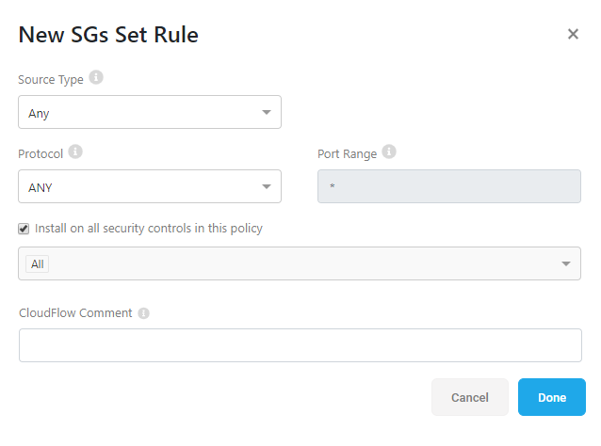Click the Port Range field
This screenshot has width=601, height=446.
[449, 186]
